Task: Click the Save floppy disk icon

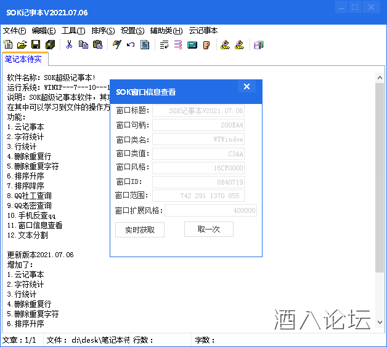Action: pyautogui.click(x=36, y=45)
